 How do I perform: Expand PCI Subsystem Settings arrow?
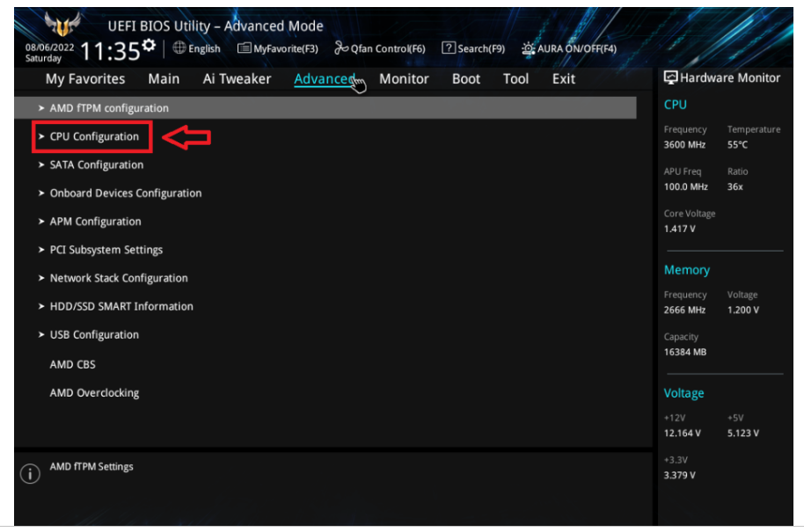coord(41,250)
